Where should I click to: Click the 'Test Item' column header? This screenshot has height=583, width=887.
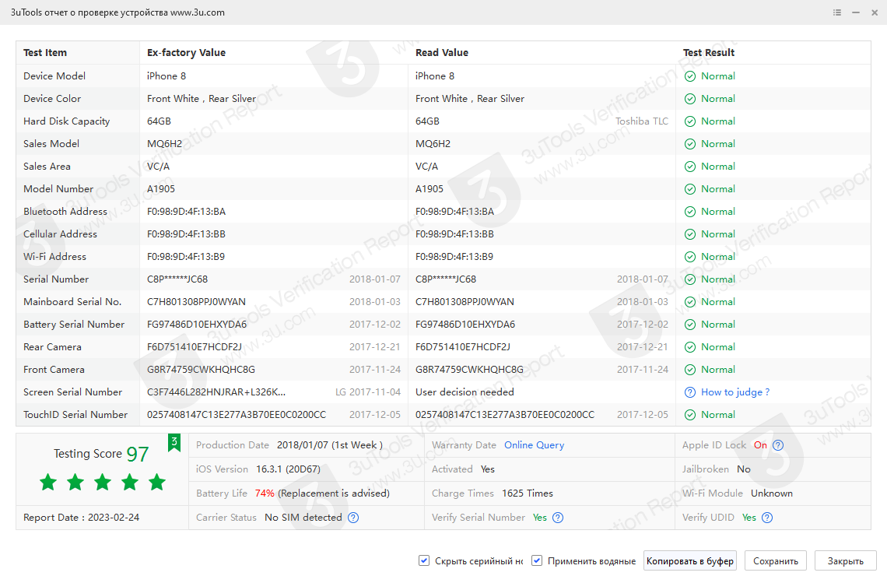pos(45,53)
